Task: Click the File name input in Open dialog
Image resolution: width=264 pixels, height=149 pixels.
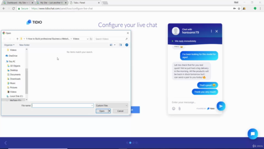Action: [62, 106]
